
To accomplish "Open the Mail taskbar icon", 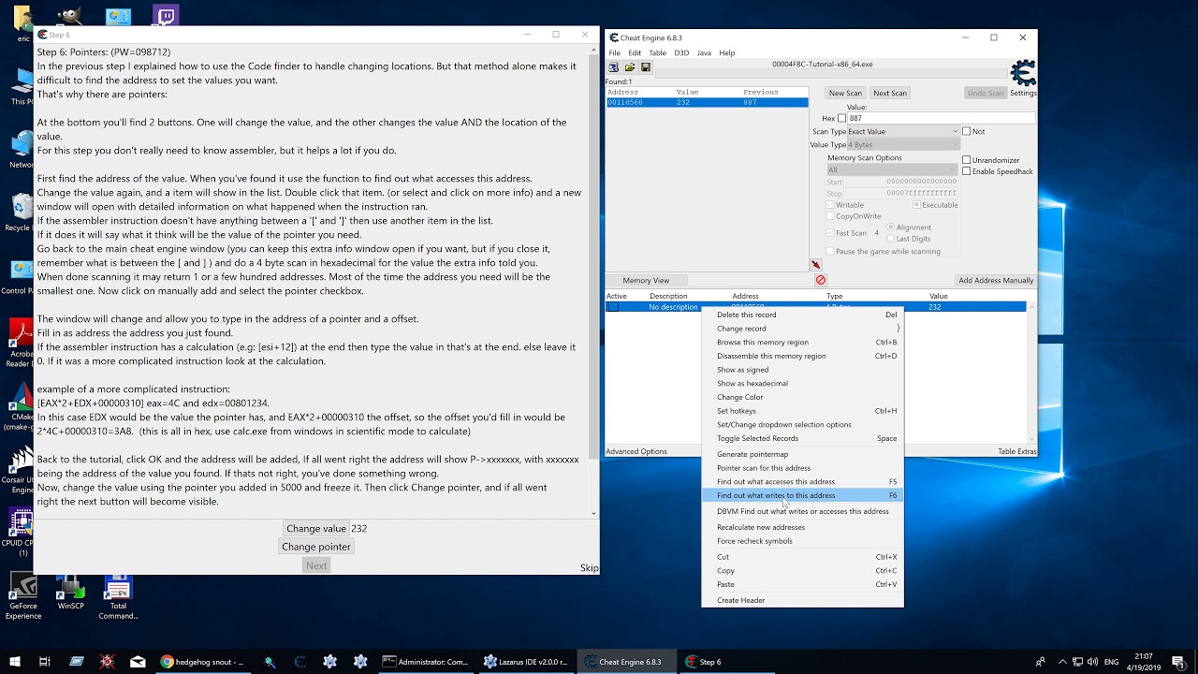I will (x=138, y=662).
